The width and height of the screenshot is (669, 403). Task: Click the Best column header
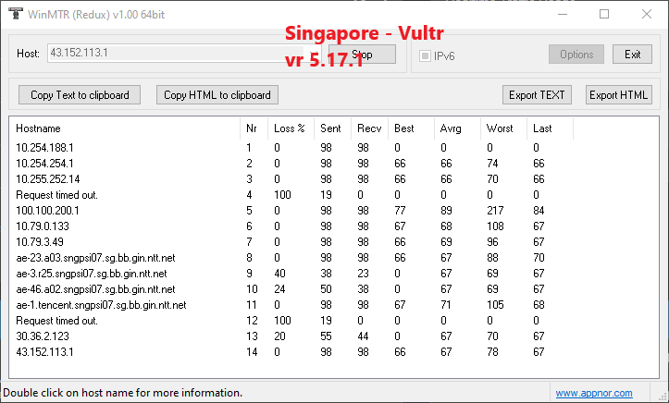click(411, 128)
